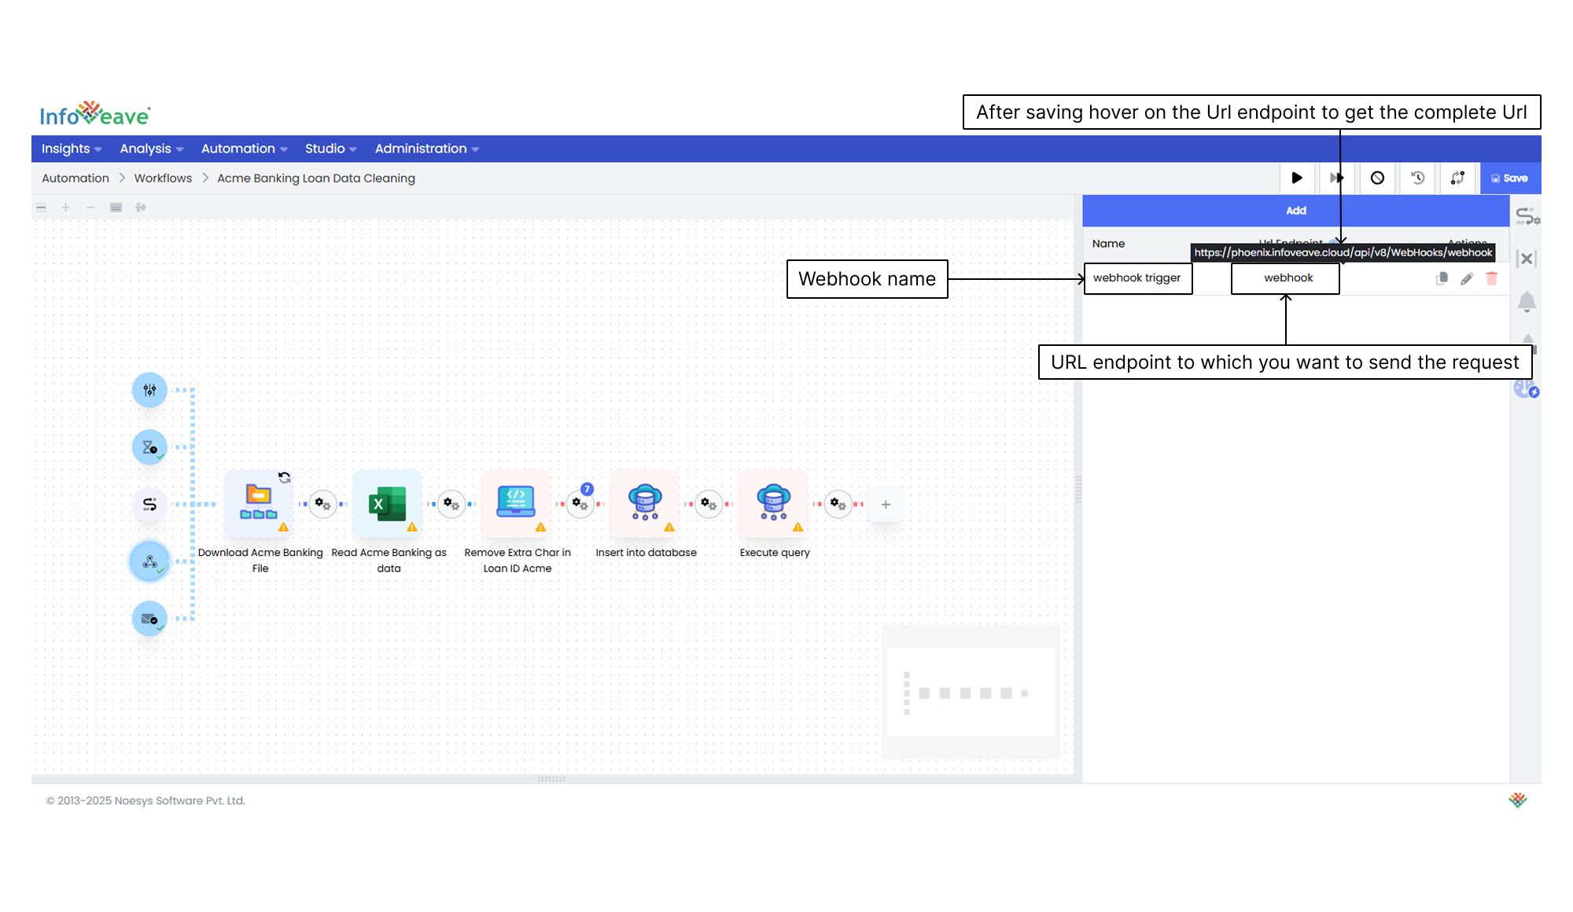Click the warning badge on Execute query
Image resolution: width=1573 pixels, height=912 pixels.
coord(798,528)
